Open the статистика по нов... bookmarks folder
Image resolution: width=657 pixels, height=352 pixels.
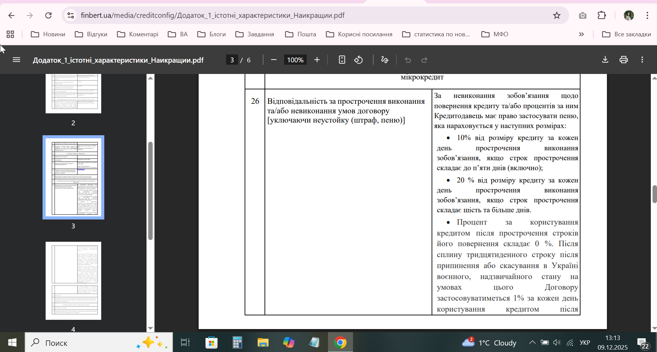436,34
